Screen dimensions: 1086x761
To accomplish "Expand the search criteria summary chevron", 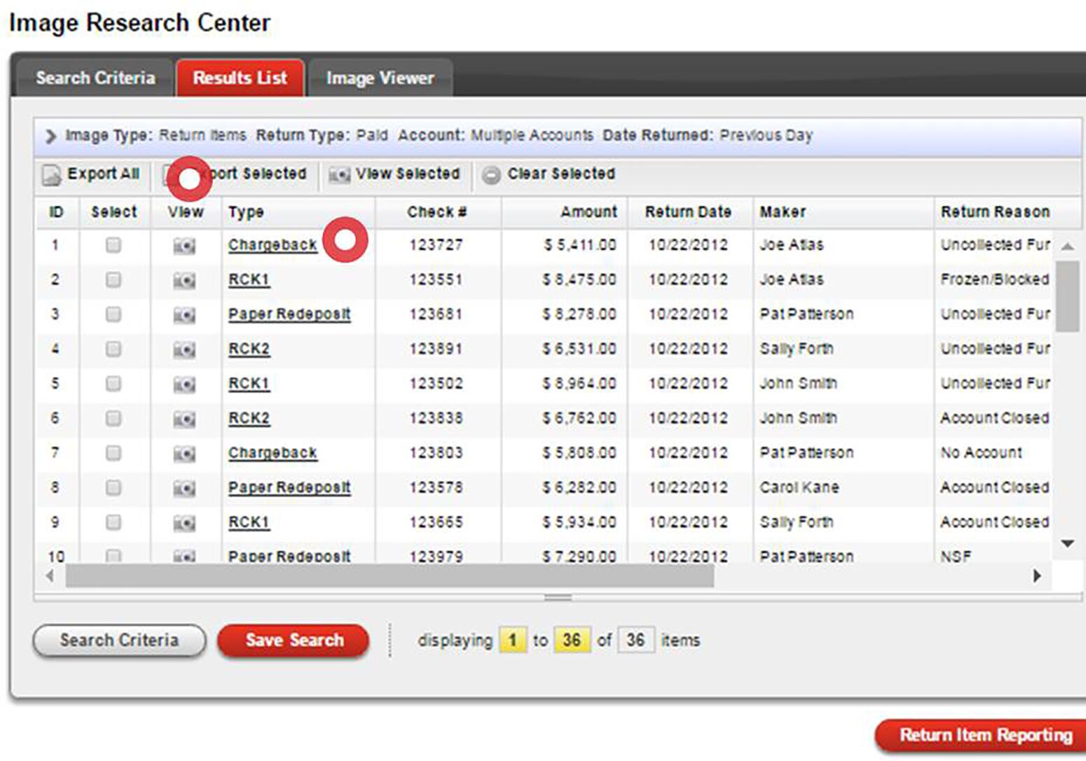I will [50, 136].
